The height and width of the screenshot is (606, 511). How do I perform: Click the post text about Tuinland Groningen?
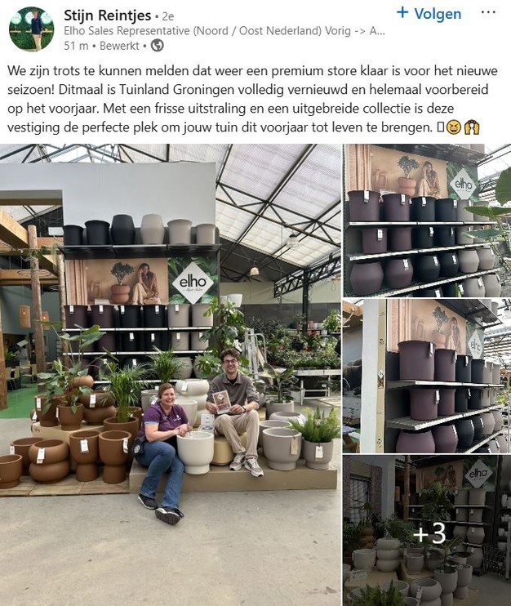252,99
